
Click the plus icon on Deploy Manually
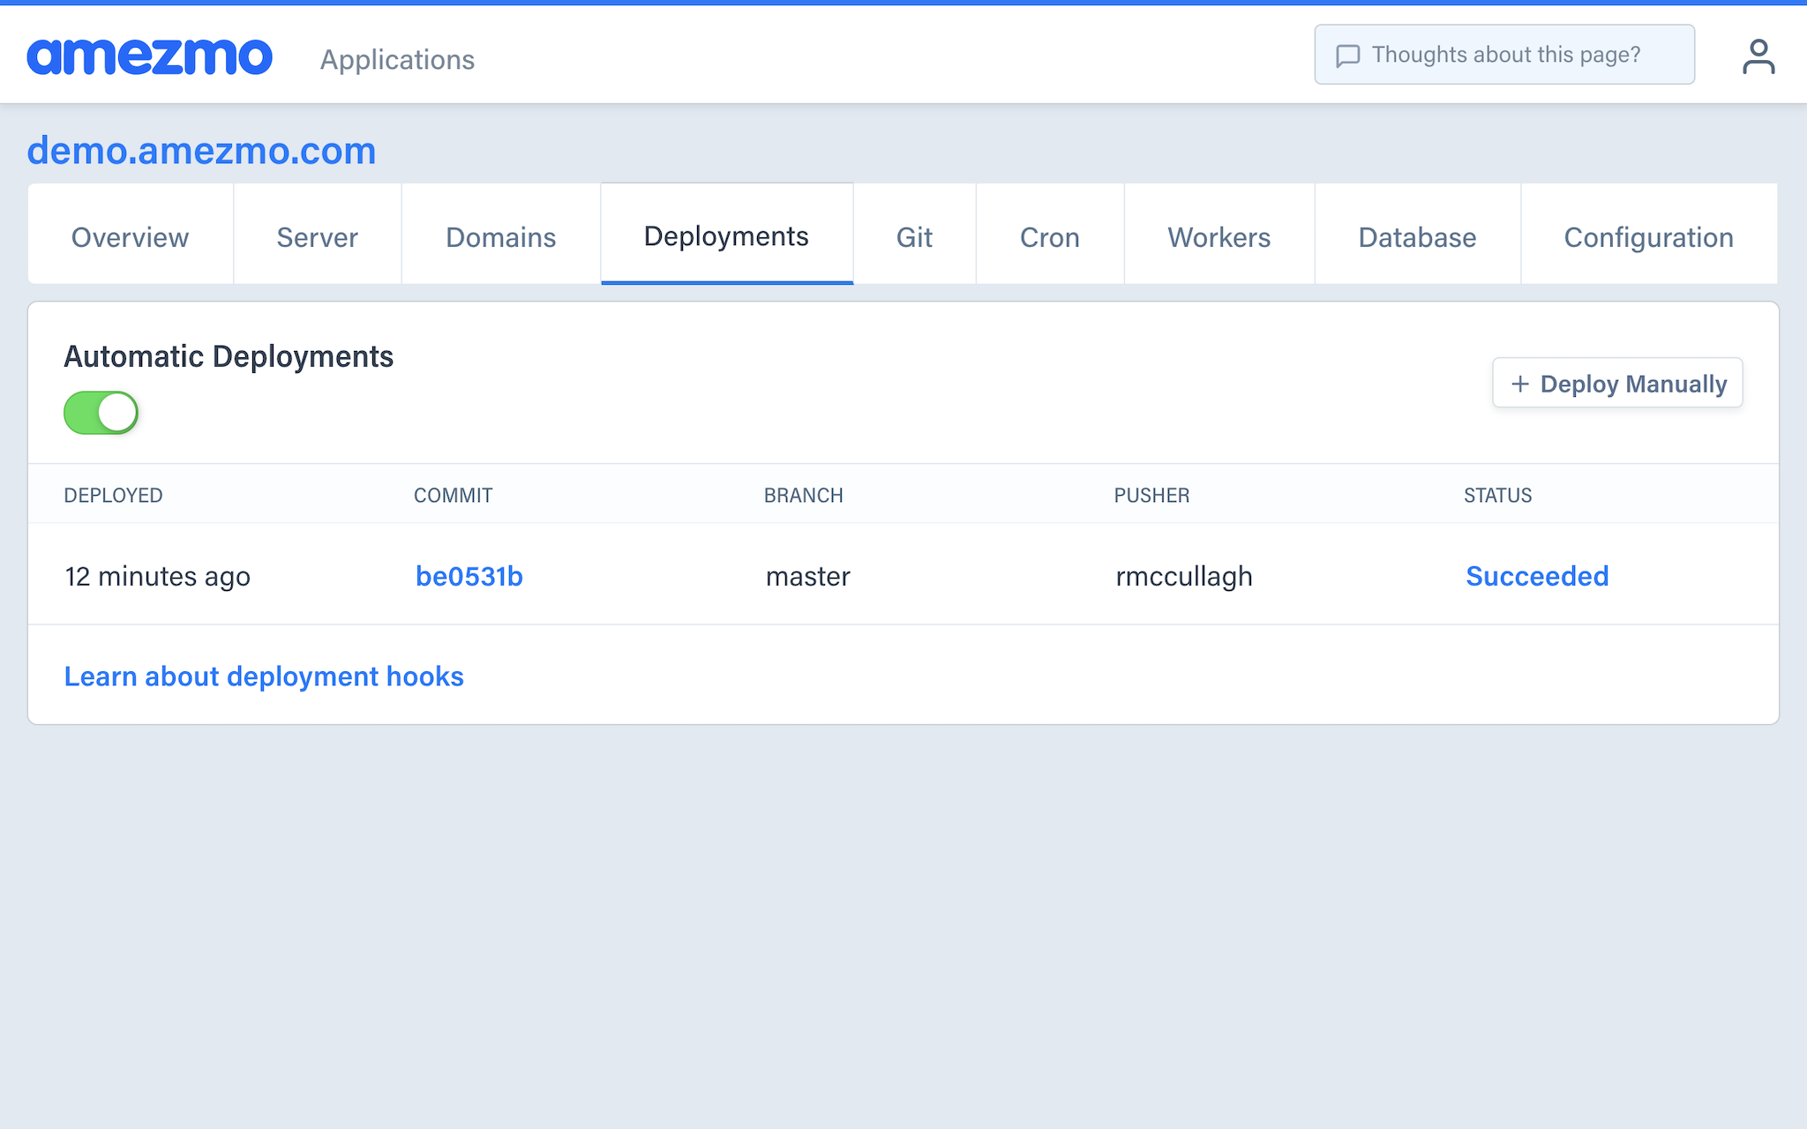1519,384
